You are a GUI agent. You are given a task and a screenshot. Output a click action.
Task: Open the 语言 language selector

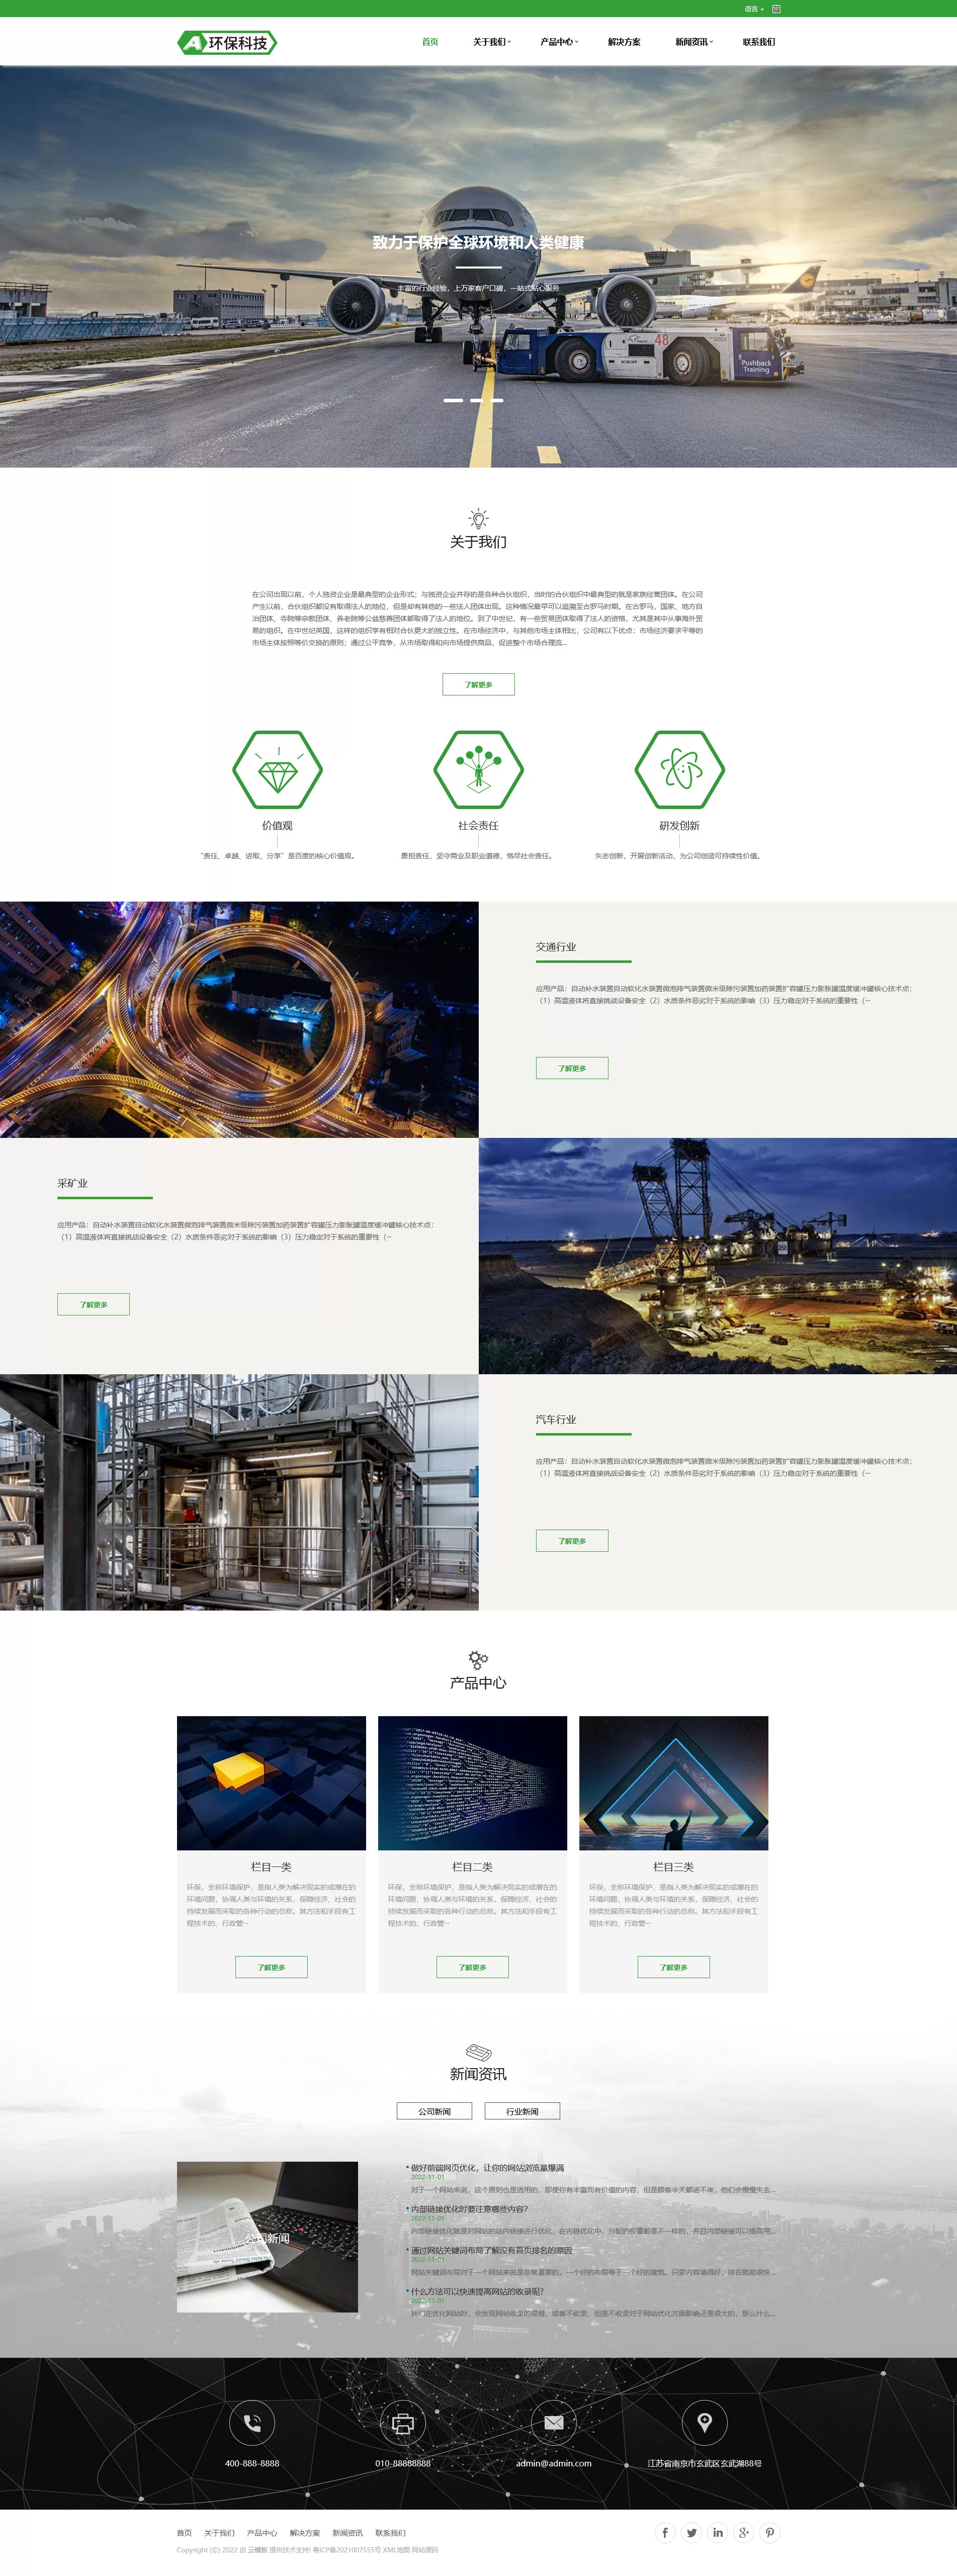pos(753,9)
